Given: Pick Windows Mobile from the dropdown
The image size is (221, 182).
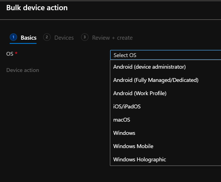Looking at the screenshot, I should (133, 146).
